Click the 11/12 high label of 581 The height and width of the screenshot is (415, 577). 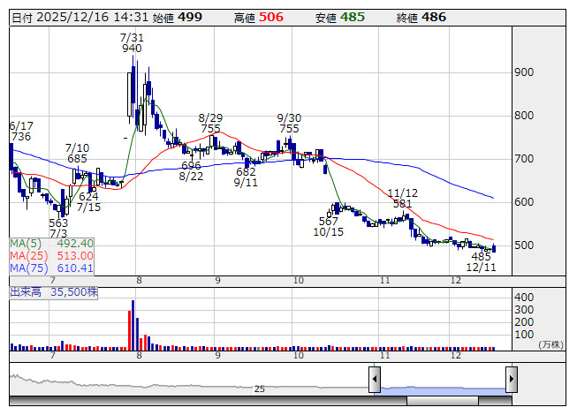click(x=402, y=198)
